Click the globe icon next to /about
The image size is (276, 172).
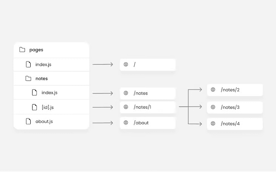[126, 123]
